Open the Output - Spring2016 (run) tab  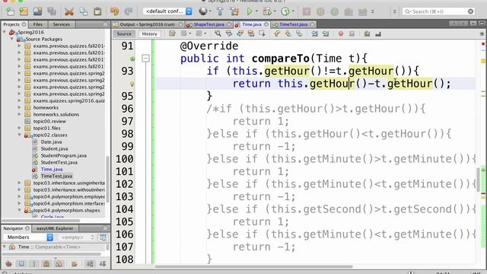pos(147,24)
